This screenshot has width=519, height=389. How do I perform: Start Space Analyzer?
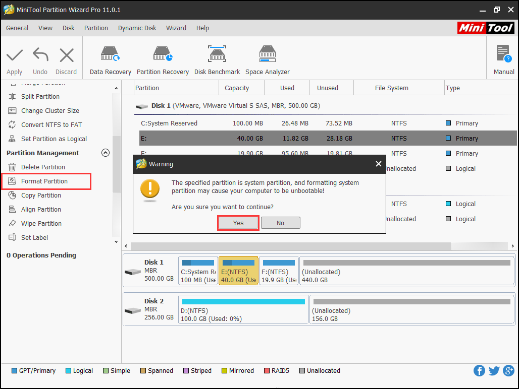(267, 60)
